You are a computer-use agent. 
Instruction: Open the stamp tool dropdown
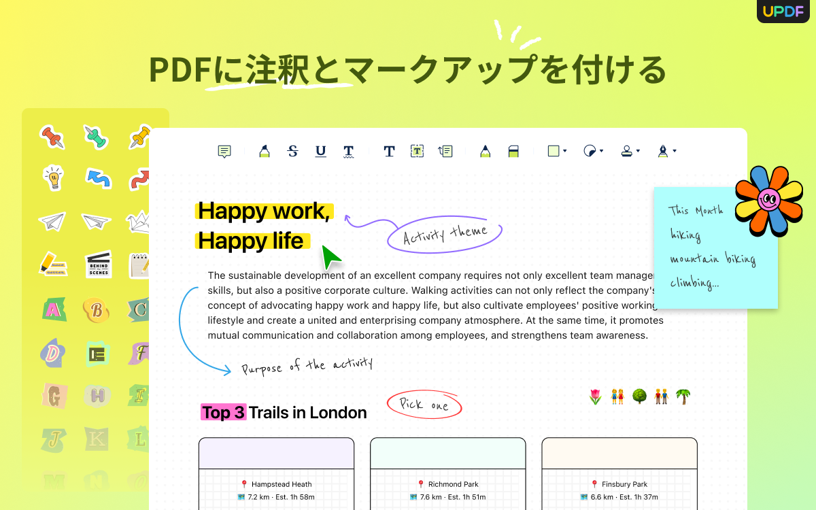(x=629, y=151)
